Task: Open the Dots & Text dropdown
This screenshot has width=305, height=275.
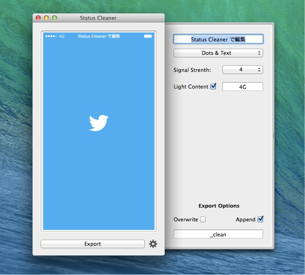Action: [x=218, y=53]
